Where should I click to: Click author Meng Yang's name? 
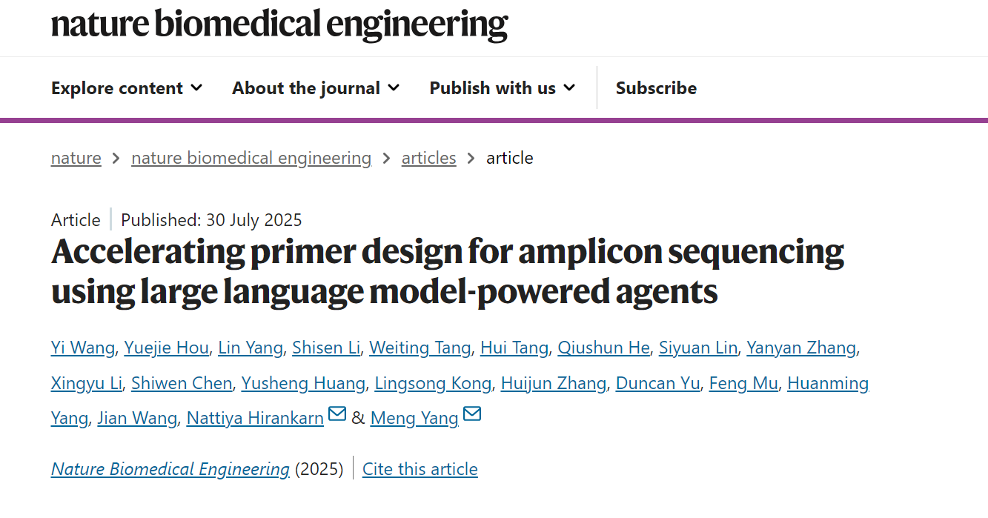tap(414, 418)
